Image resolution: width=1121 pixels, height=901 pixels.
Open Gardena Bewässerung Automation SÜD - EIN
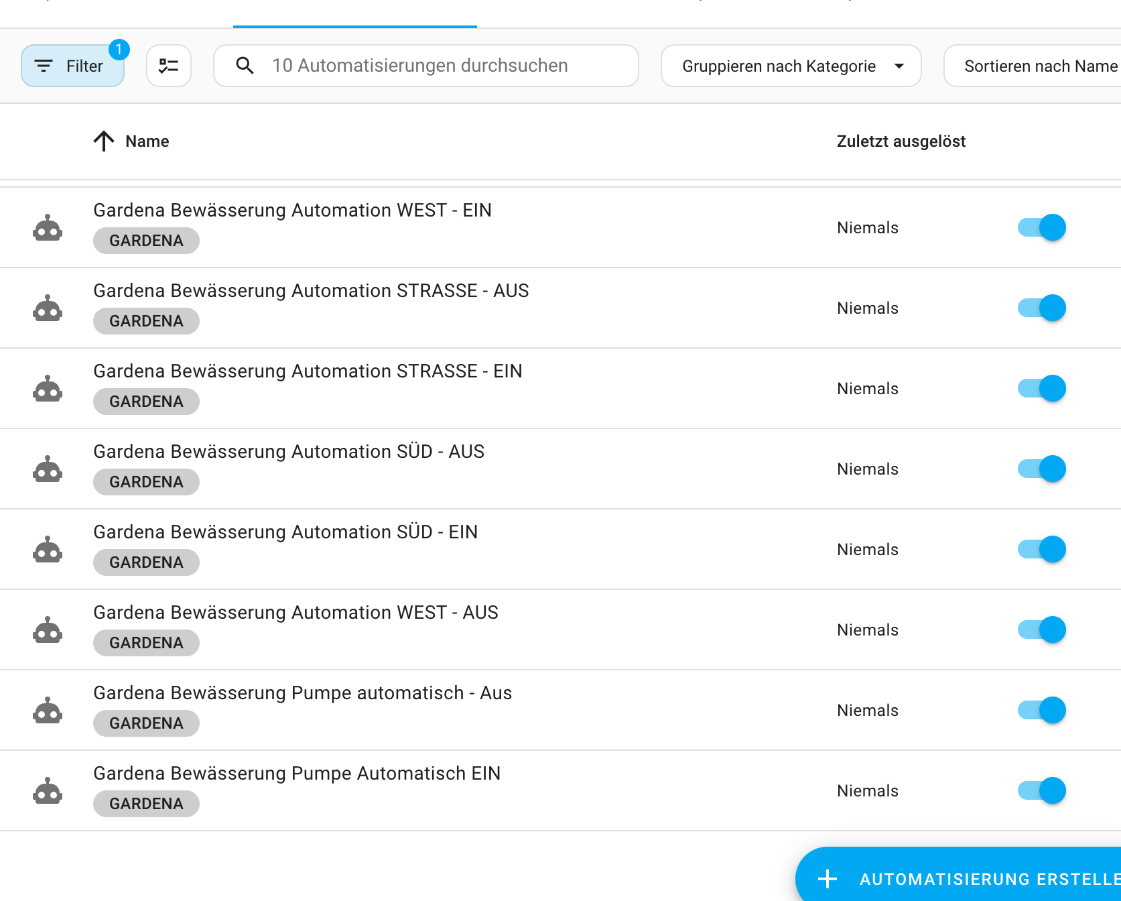(x=285, y=532)
